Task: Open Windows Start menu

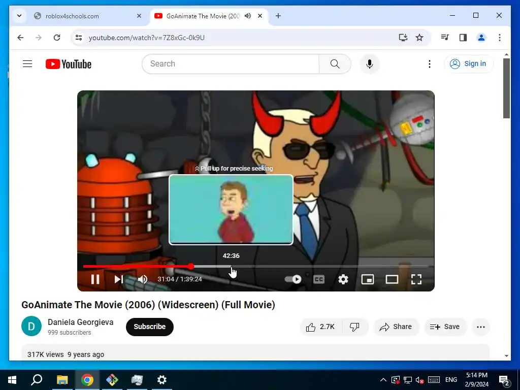Action: click(x=12, y=380)
